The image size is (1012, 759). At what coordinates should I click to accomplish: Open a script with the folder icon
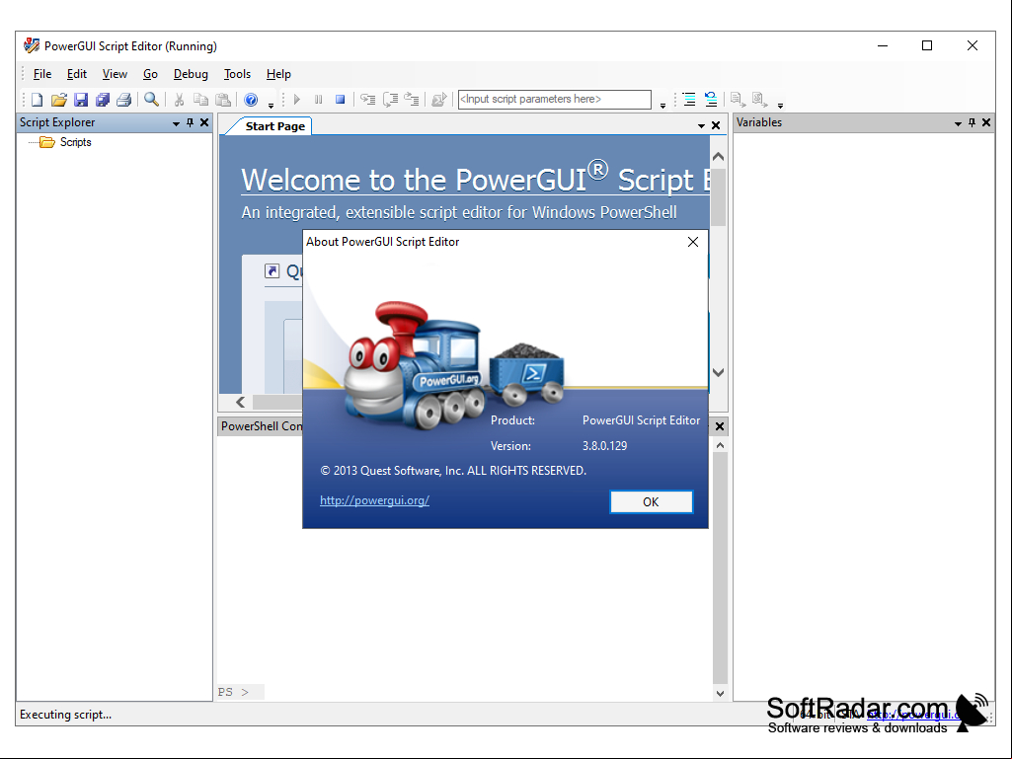58,100
